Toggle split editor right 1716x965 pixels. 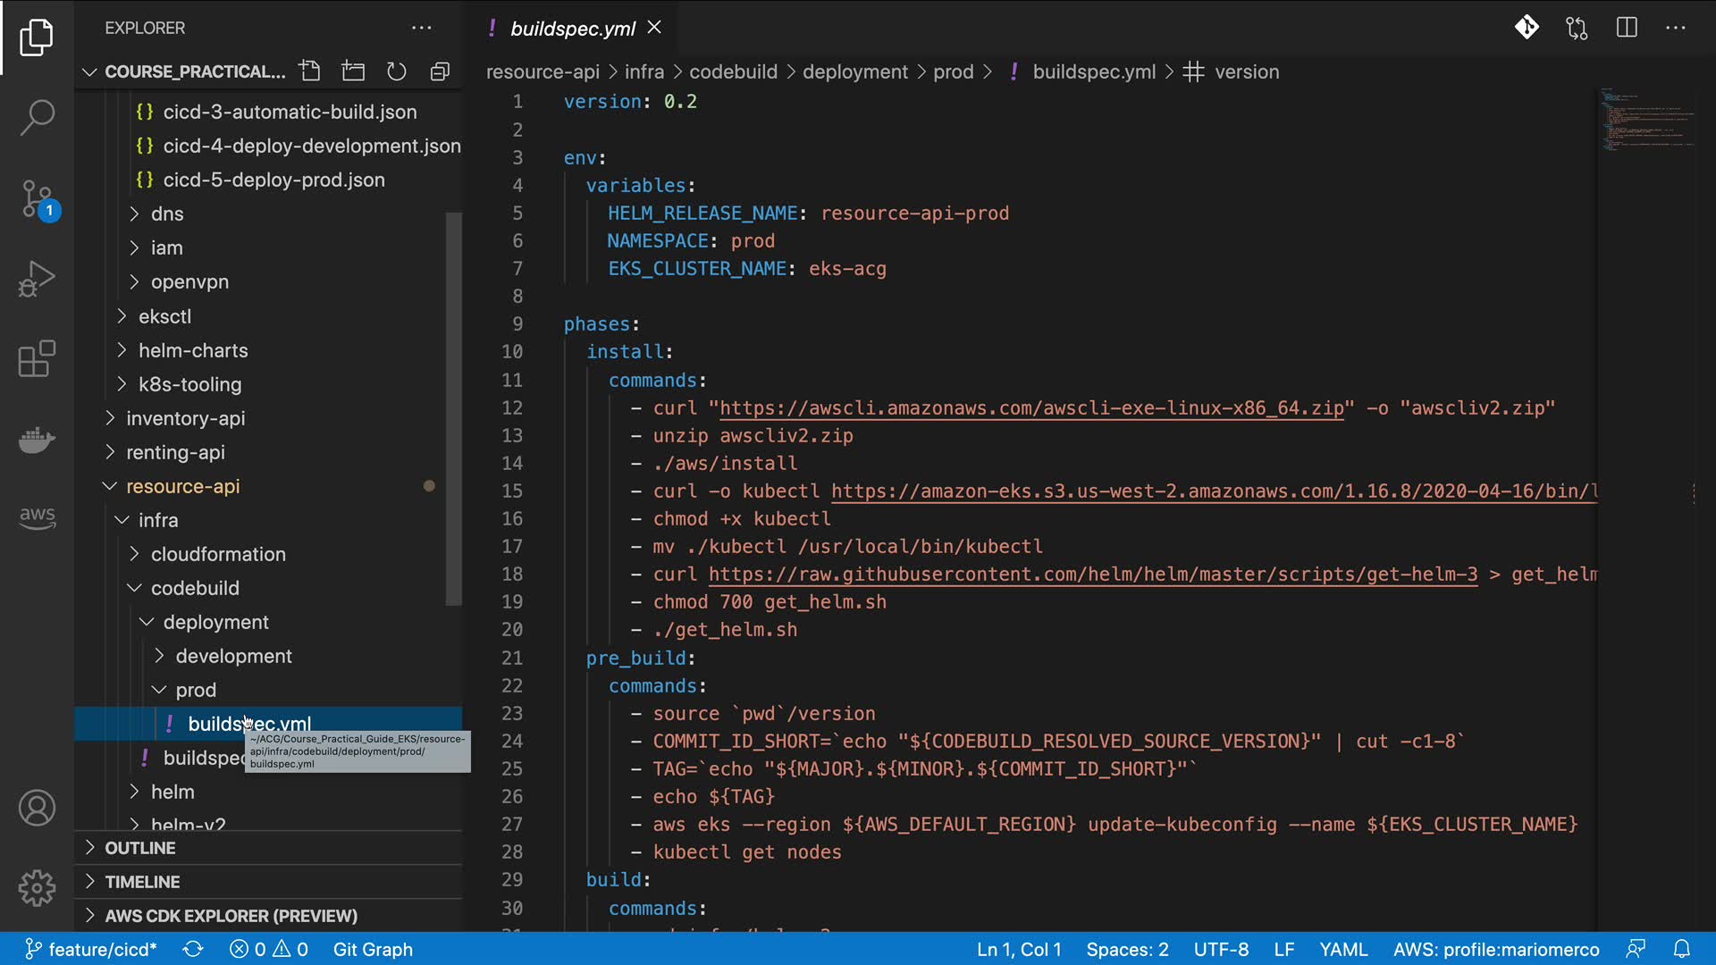click(x=1627, y=28)
